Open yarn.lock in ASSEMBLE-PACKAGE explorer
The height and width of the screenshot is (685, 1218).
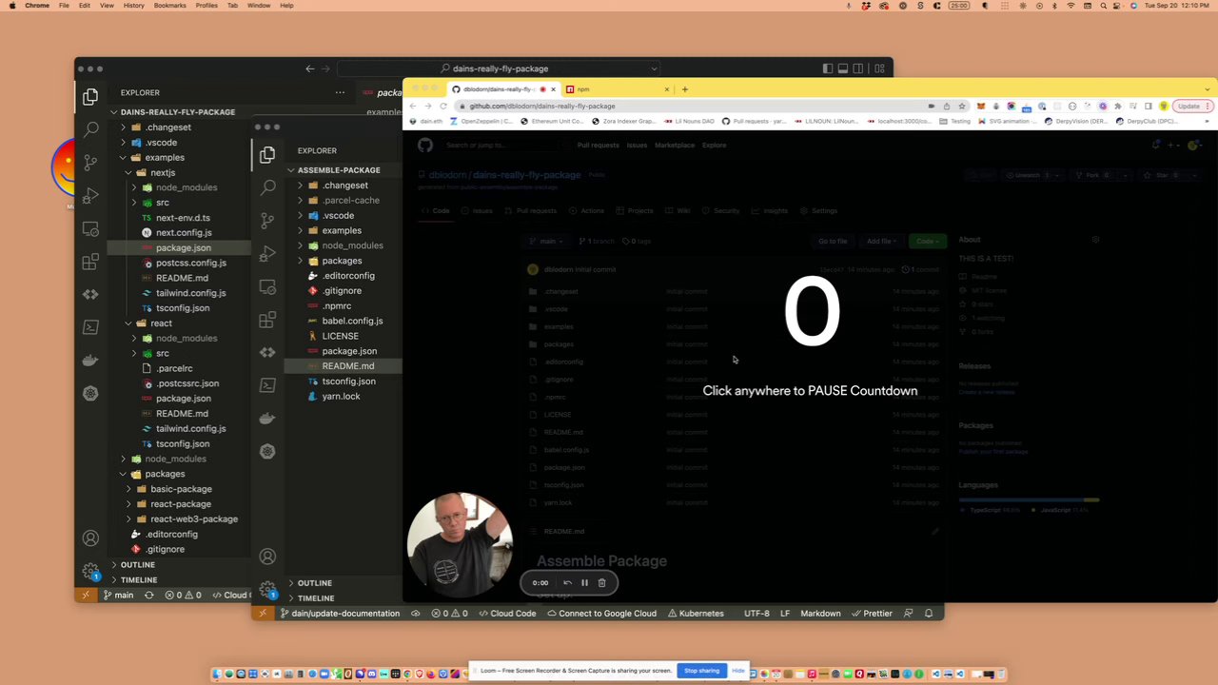tap(341, 397)
